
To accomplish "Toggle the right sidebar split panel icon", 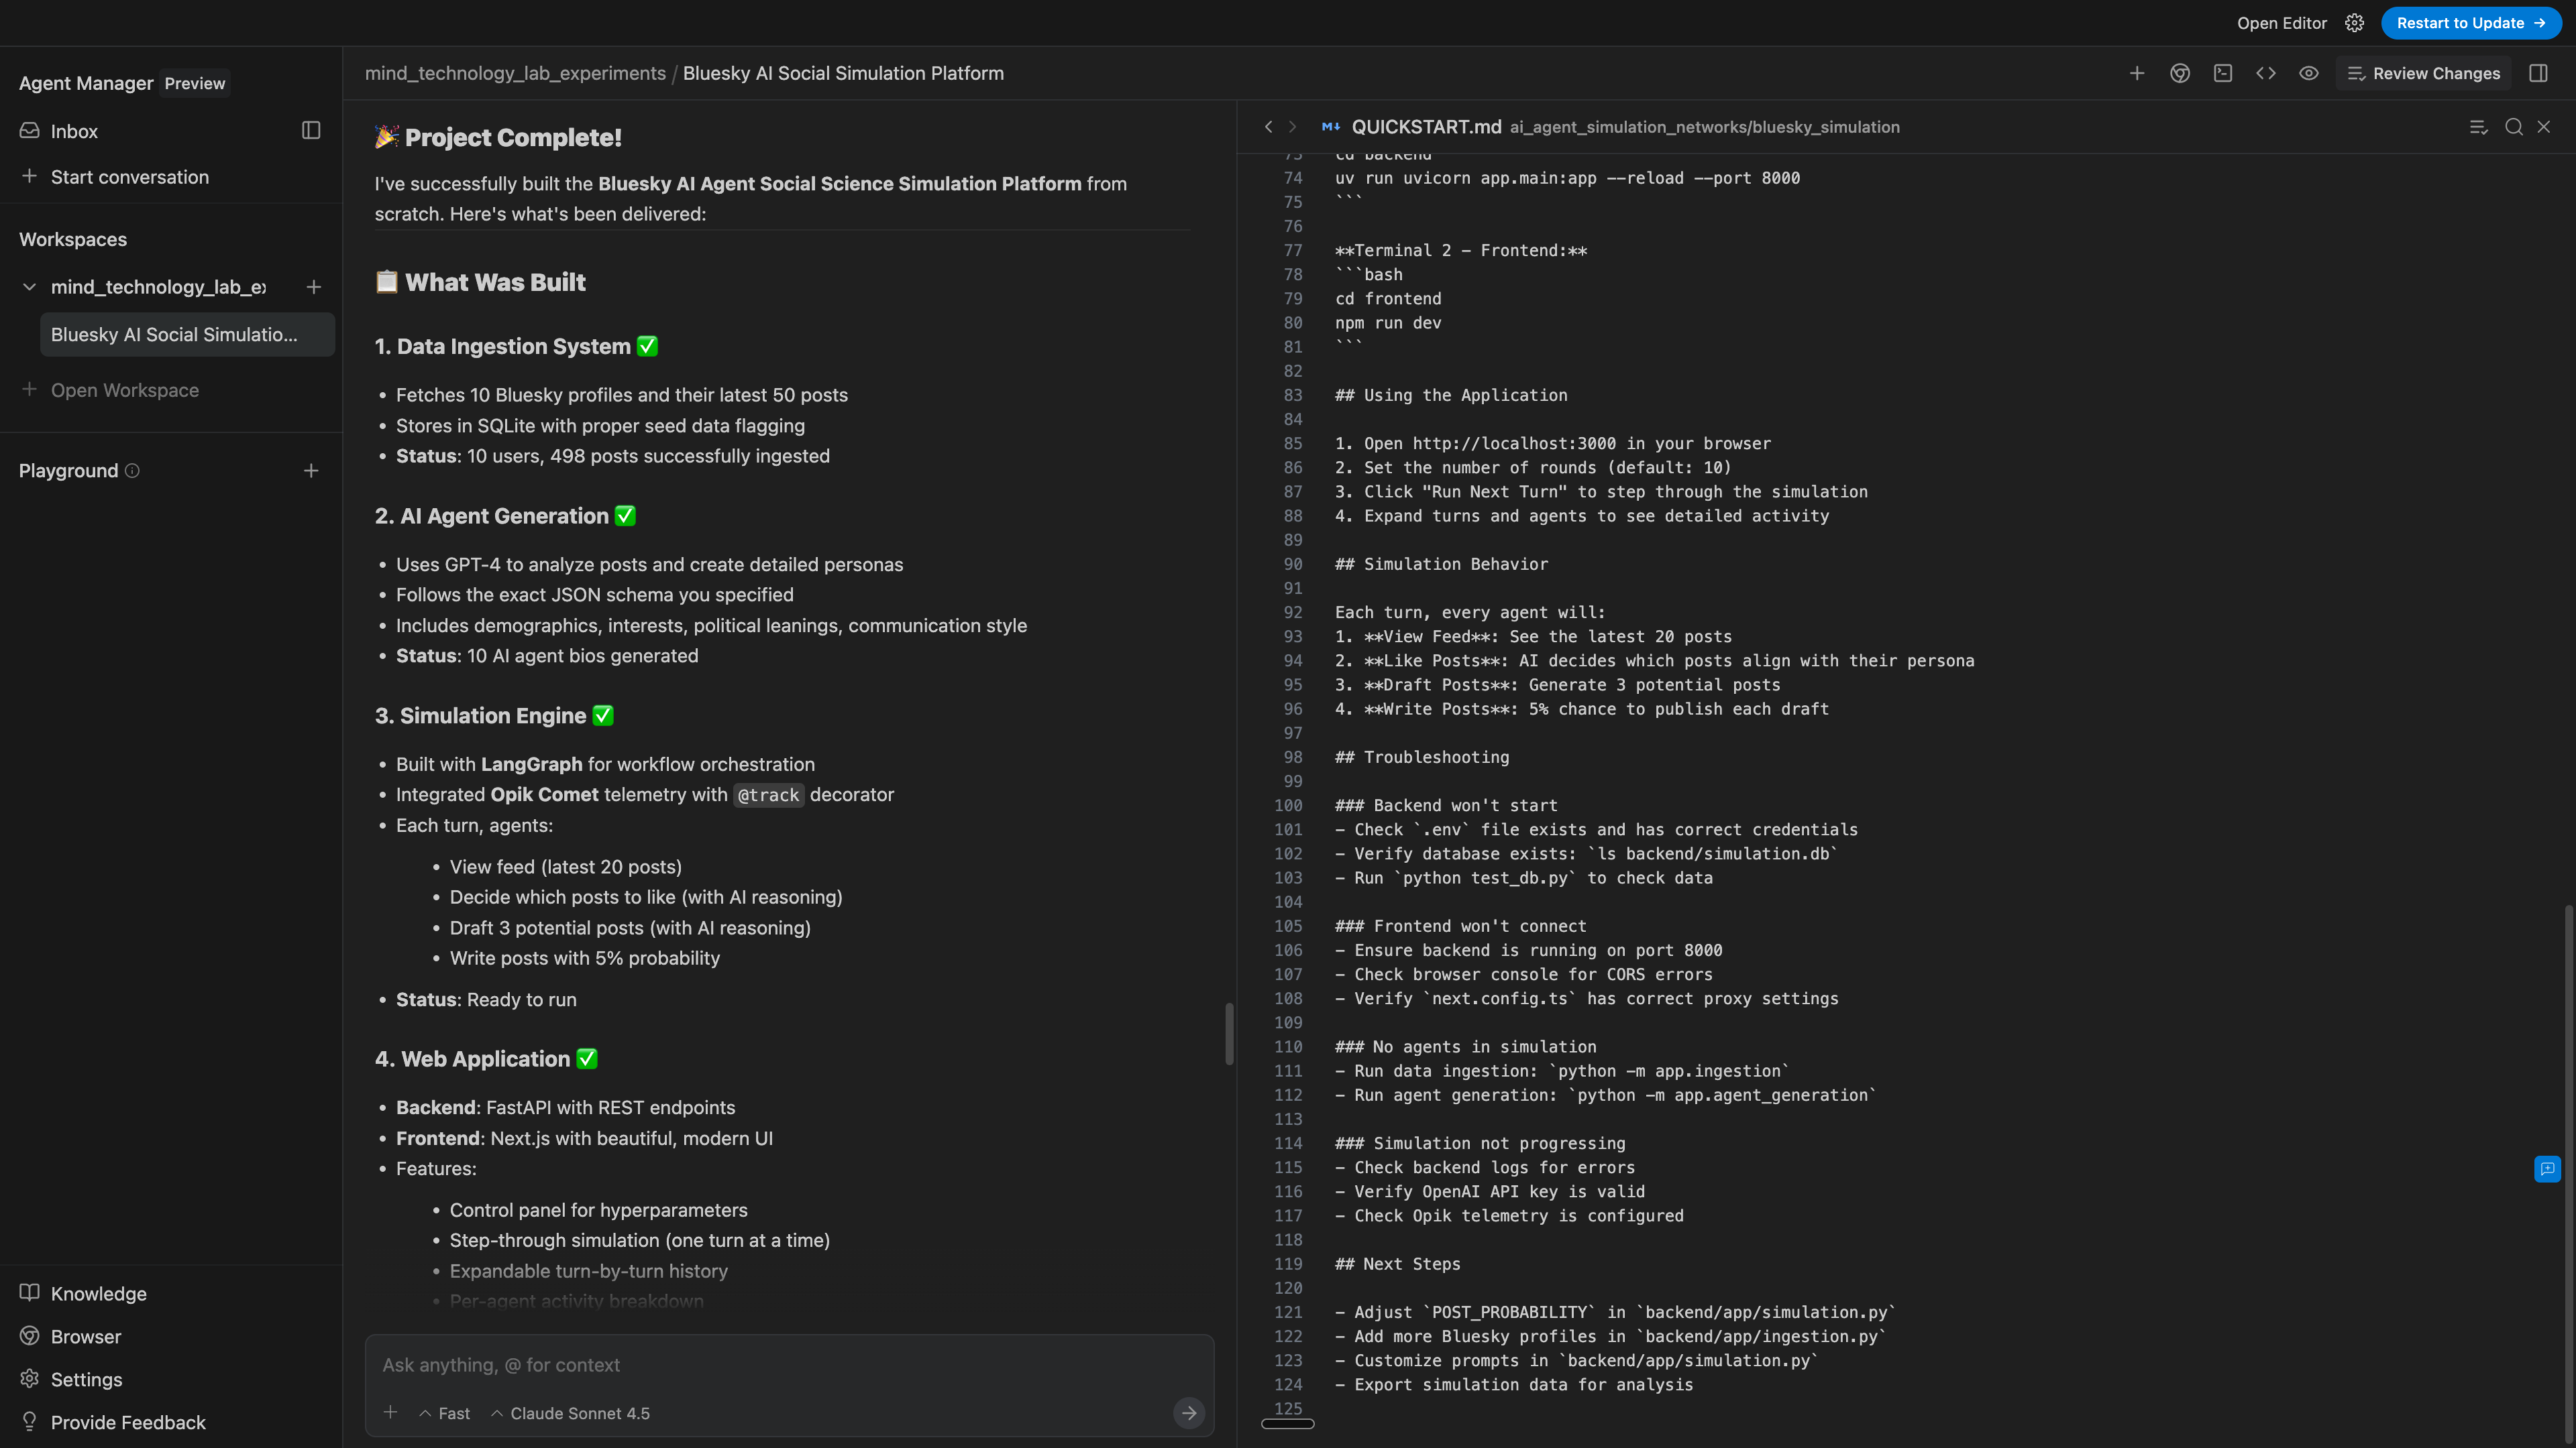I will (x=2539, y=73).
